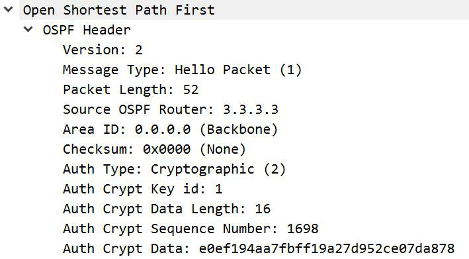Select the Auth Crypt Data Length field
The height and width of the screenshot is (259, 469).
(167, 209)
